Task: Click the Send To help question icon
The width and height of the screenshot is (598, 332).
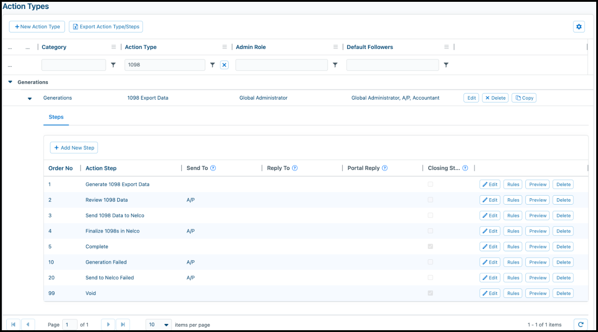Action: pyautogui.click(x=213, y=168)
